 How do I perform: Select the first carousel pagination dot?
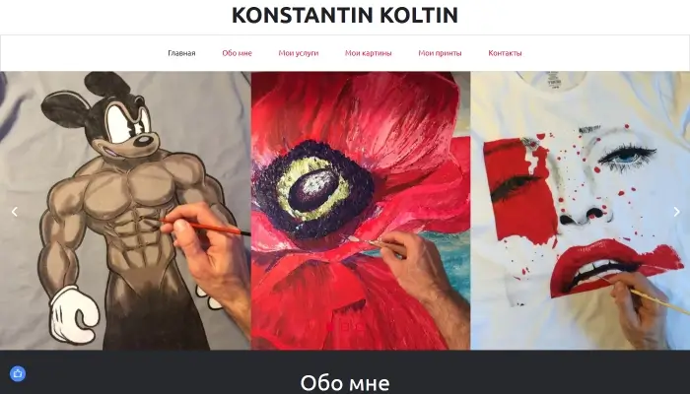[329, 327]
